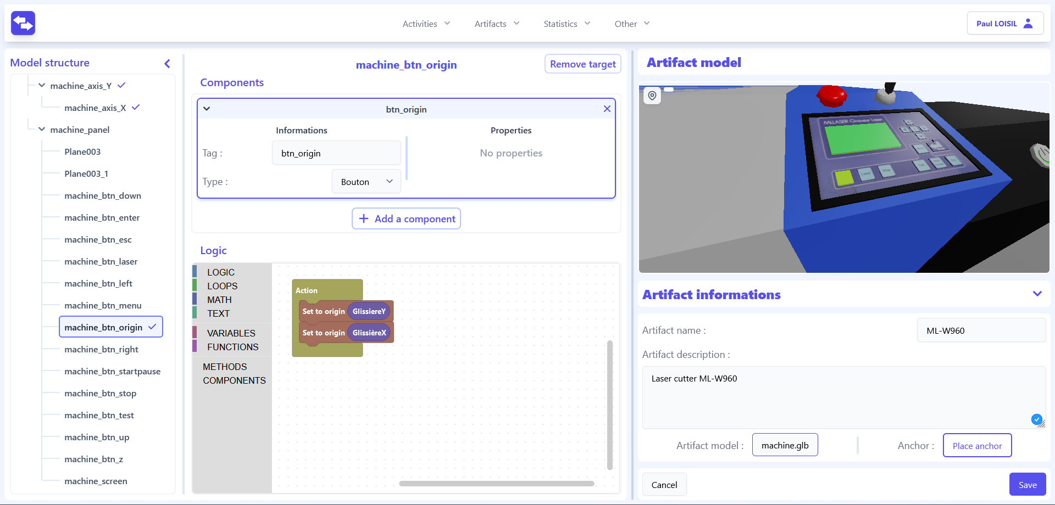1055x505 pixels.
Task: Collapse the btn_origin component details
Action: (x=207, y=109)
